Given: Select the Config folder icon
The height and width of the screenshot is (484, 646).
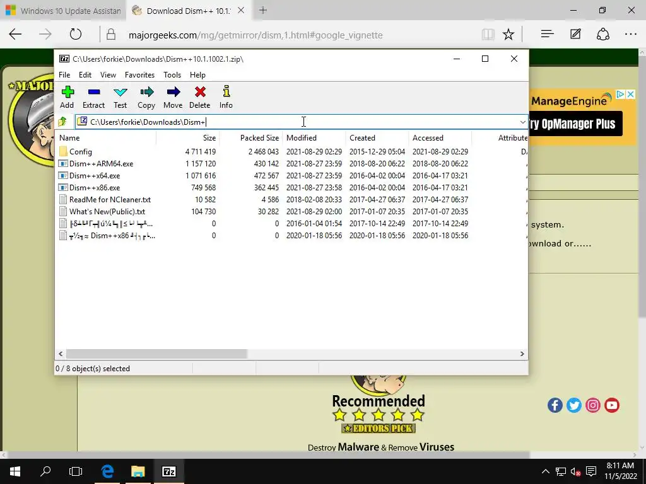Looking at the screenshot, I should [63, 151].
